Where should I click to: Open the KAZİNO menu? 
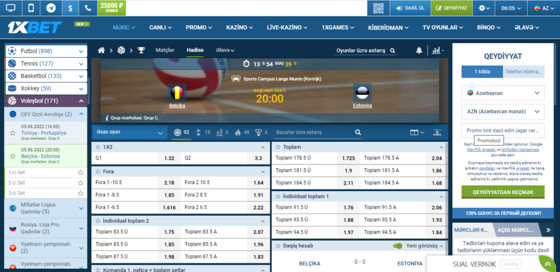[x=240, y=27]
